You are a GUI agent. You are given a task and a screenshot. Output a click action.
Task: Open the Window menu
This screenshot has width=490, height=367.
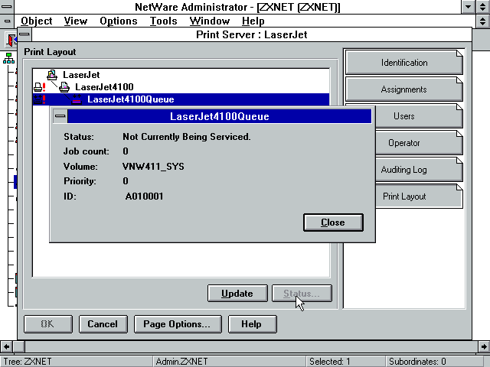point(209,21)
